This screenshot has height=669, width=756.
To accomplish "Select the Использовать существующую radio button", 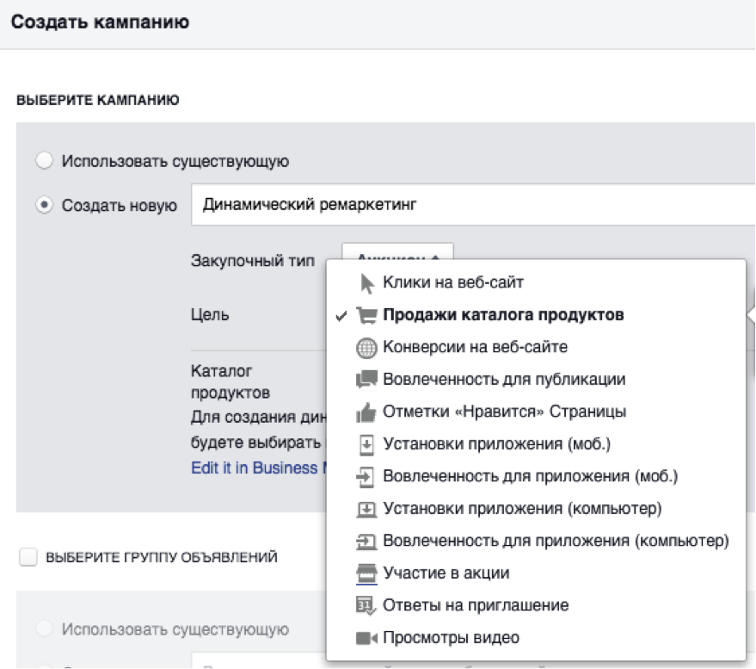I will pyautogui.click(x=44, y=161).
